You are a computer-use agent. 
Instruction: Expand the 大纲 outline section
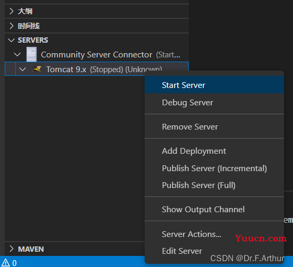12,11
